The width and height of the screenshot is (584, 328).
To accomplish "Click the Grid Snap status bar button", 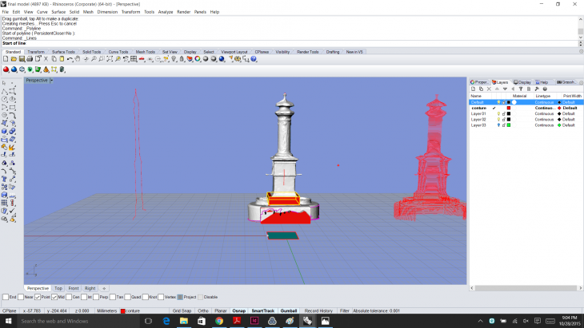I will coord(182,310).
